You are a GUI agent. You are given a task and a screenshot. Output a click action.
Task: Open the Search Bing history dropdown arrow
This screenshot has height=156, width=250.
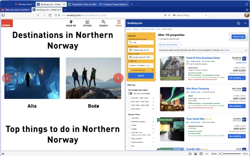[x=206, y=15]
